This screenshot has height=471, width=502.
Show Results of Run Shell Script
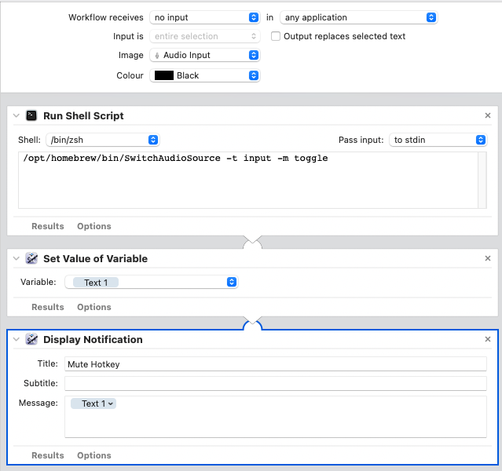pyautogui.click(x=47, y=226)
